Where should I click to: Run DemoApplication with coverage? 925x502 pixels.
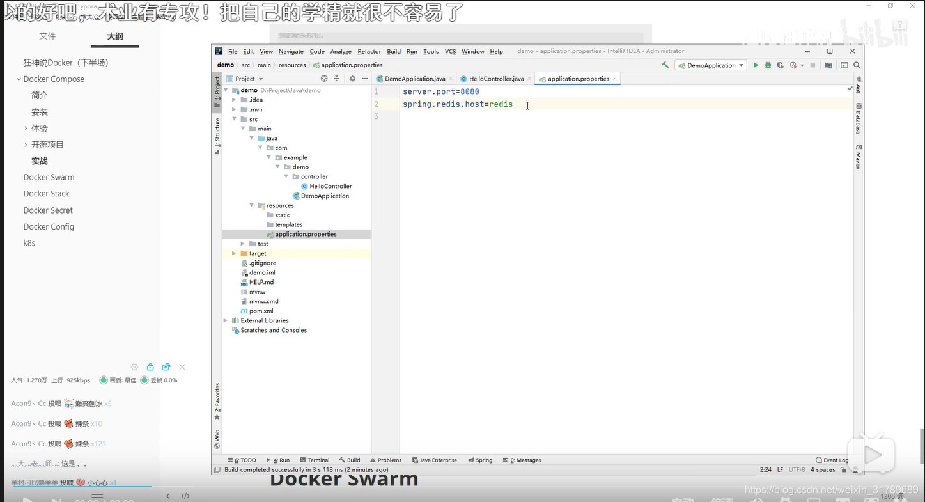[x=780, y=65]
